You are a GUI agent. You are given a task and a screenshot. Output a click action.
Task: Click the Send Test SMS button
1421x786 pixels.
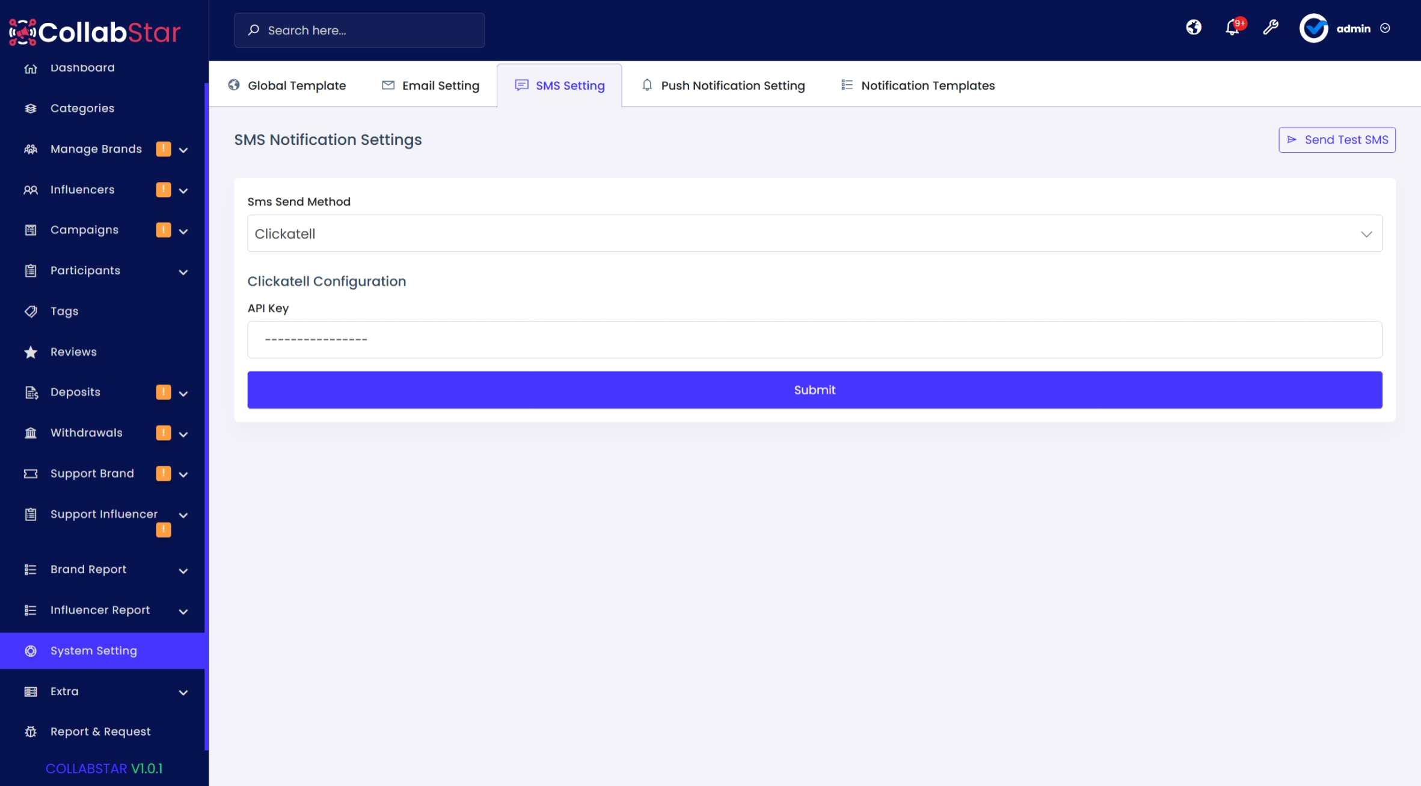point(1337,139)
